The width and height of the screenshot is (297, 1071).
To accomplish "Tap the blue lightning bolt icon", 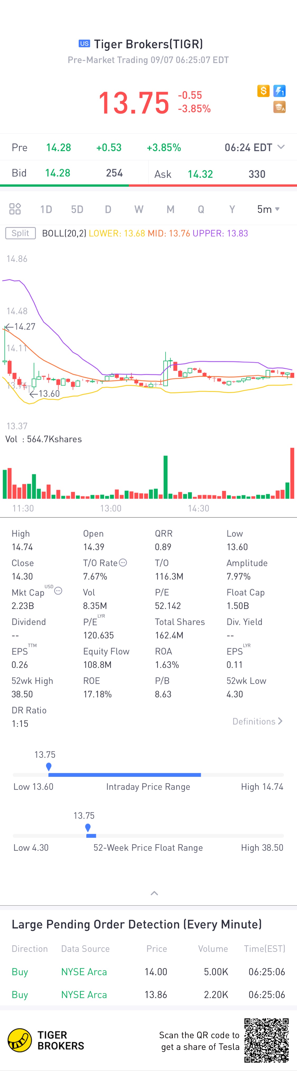I will click(279, 91).
